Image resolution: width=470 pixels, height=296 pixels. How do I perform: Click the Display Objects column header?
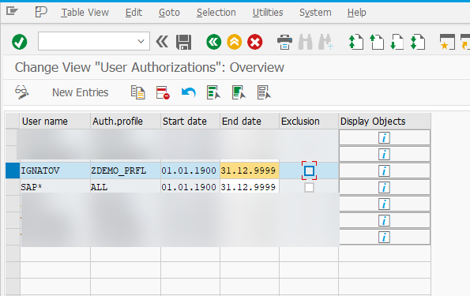pyautogui.click(x=385, y=121)
